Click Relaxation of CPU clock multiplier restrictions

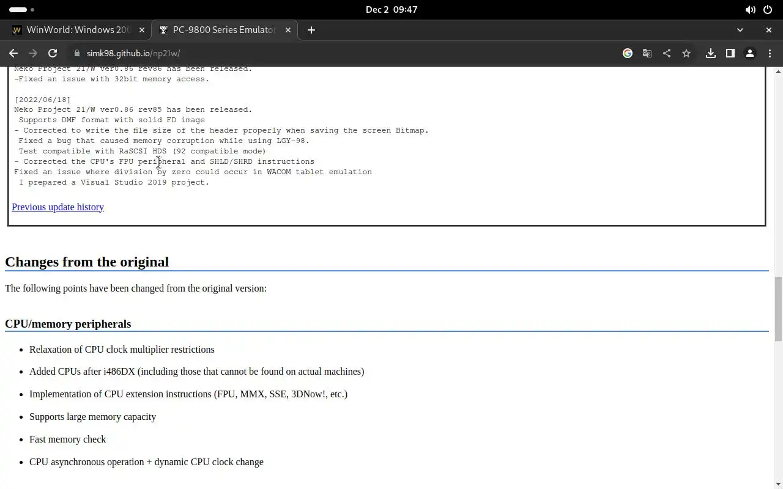(122, 350)
